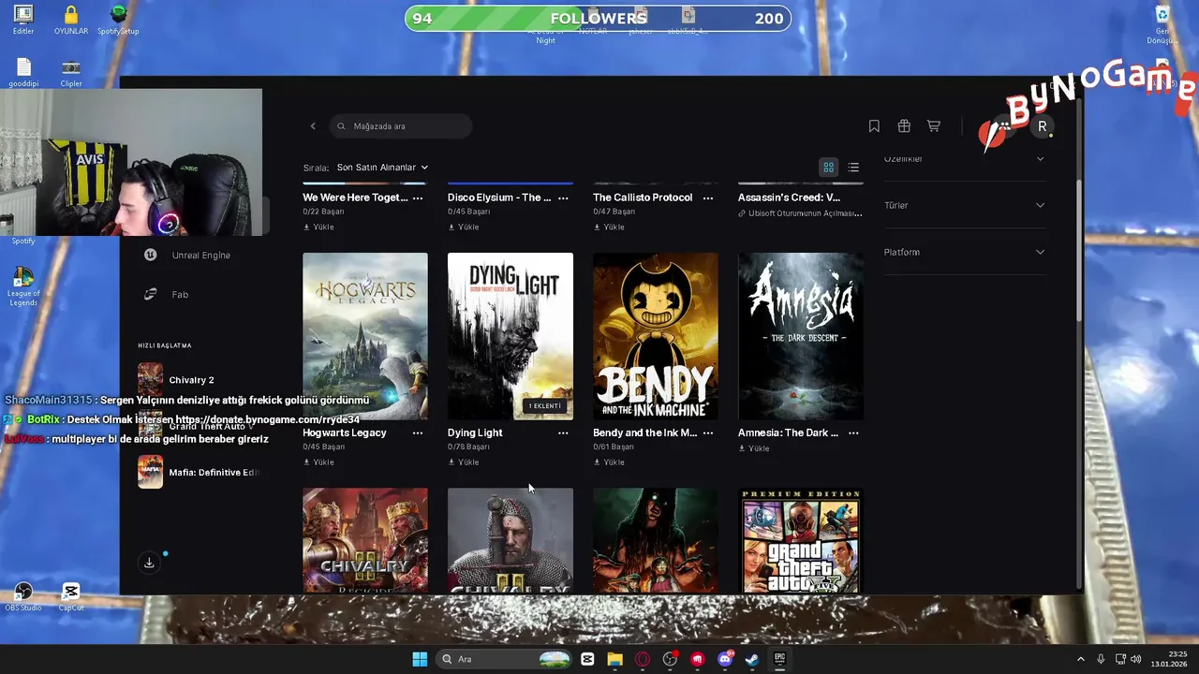Show hidden system tray icons chevron
Screen dimensions: 1199x674
pyautogui.click(x=1080, y=659)
